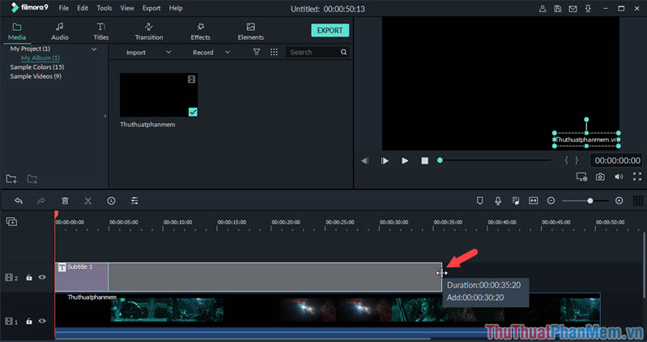Collapse the media library side panel arrow
This screenshot has width=647, height=342.
point(104,116)
